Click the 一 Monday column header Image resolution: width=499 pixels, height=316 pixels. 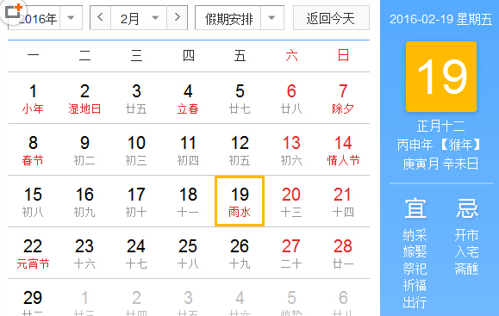pyautogui.click(x=33, y=56)
